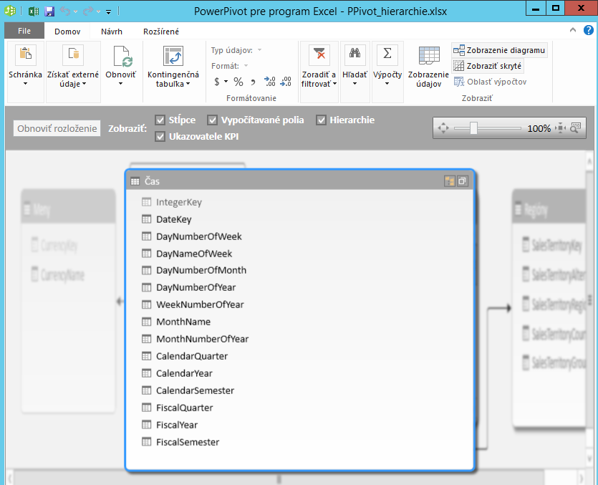Switch to the Návrh tab
The width and height of the screenshot is (598, 485).
[x=112, y=32]
